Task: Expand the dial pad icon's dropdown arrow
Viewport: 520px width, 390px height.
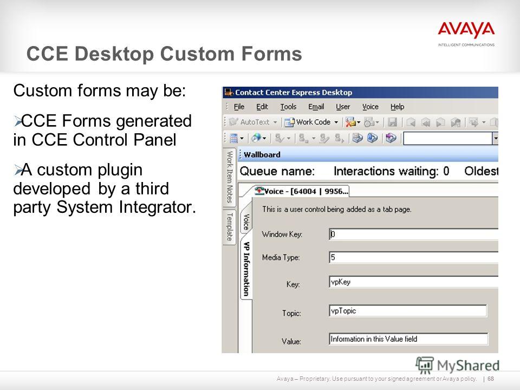Action: [x=242, y=138]
